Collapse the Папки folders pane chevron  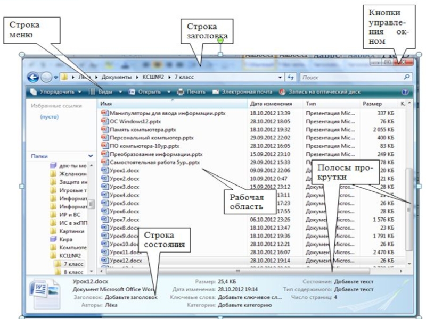[91, 156]
